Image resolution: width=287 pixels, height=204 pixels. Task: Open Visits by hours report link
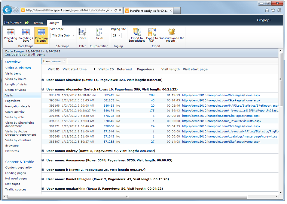16,79
